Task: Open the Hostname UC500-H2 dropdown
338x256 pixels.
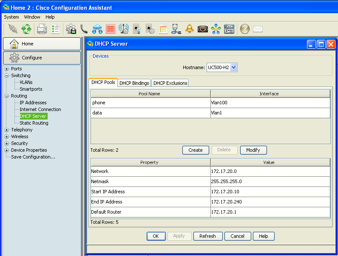Action: click(x=234, y=67)
